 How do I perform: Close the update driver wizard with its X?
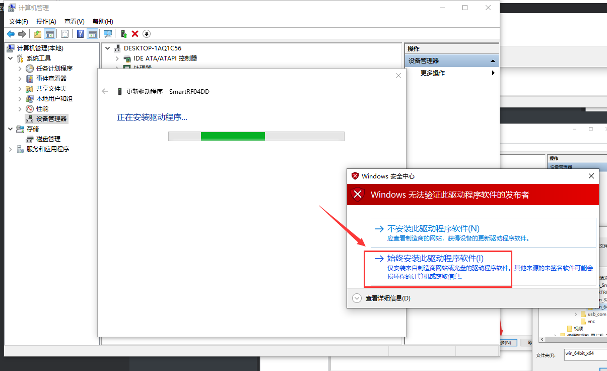[x=398, y=76]
